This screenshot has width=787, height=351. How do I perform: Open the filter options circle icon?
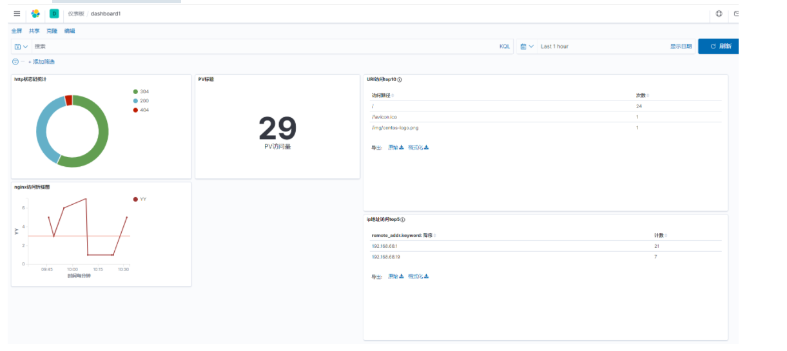[15, 62]
